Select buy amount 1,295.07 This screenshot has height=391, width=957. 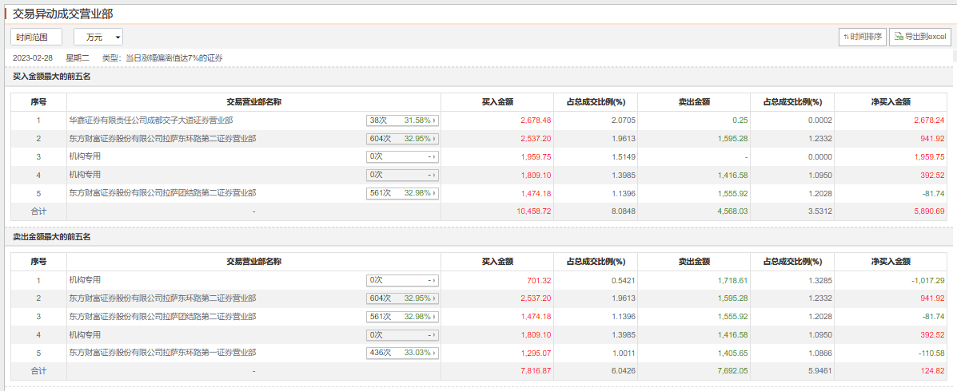point(535,353)
